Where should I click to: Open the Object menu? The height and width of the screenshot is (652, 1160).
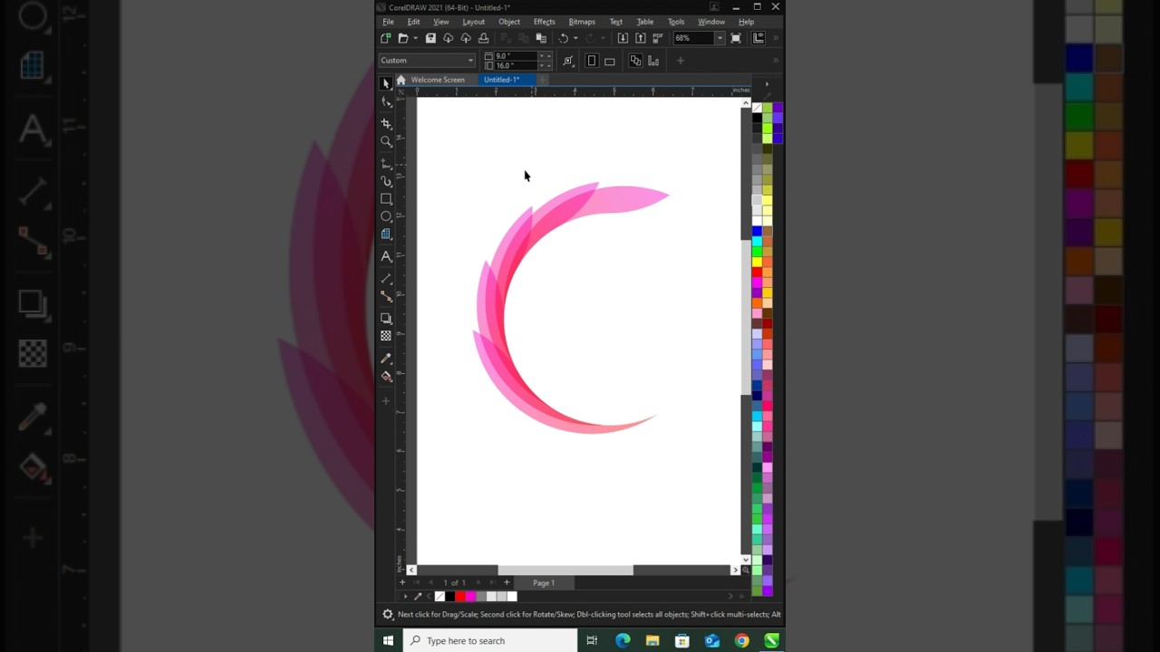pyautogui.click(x=508, y=22)
